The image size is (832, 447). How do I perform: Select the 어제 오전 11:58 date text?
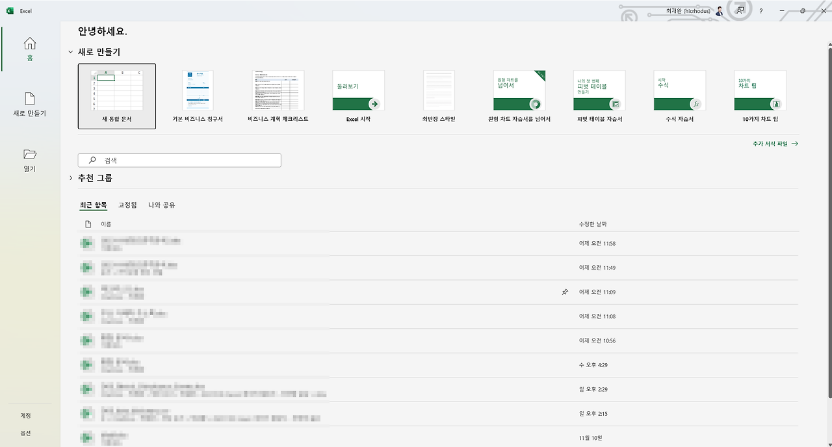tap(597, 244)
